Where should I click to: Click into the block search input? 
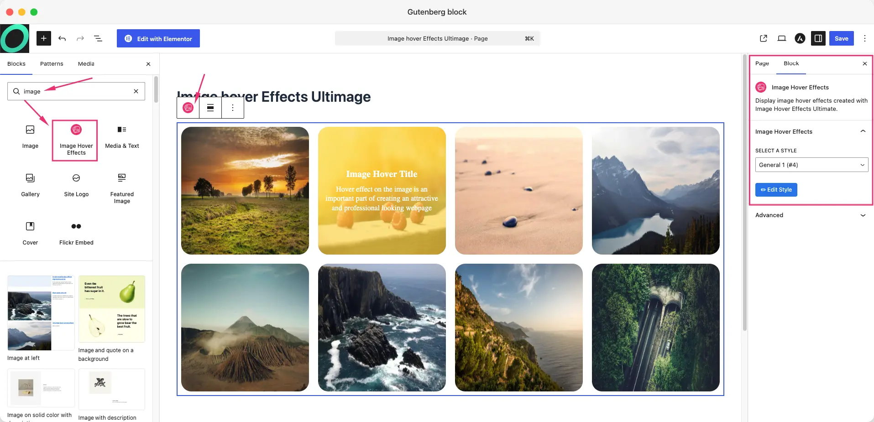tap(76, 91)
